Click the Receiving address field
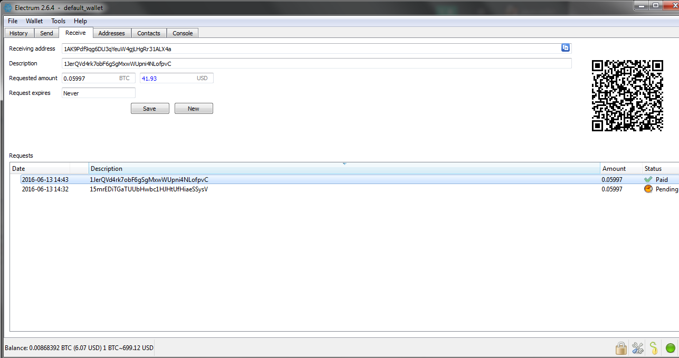The image size is (679, 358). [317, 49]
